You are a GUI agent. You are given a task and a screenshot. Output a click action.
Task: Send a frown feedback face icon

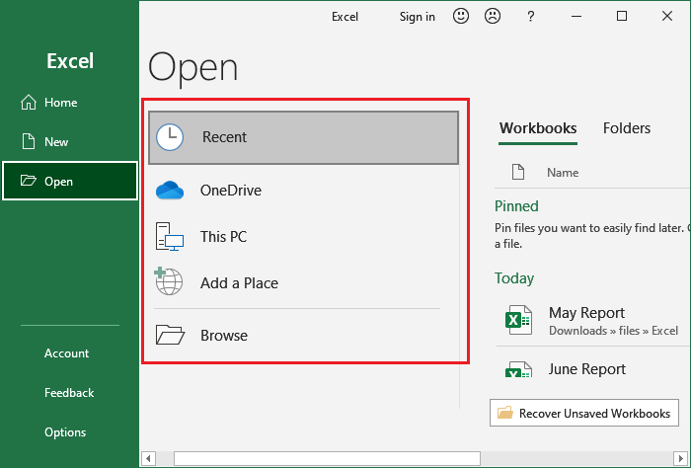(493, 17)
